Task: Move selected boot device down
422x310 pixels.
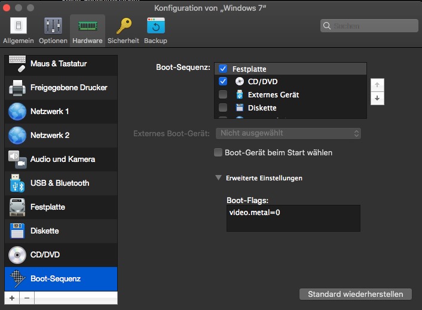Action: 377,98
